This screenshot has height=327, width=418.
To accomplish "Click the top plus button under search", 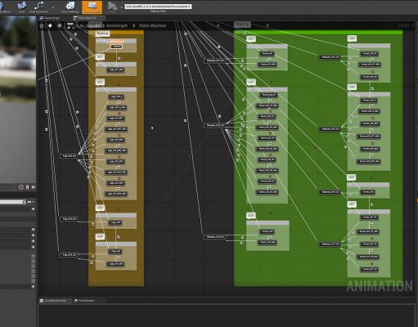I will pos(33,209).
